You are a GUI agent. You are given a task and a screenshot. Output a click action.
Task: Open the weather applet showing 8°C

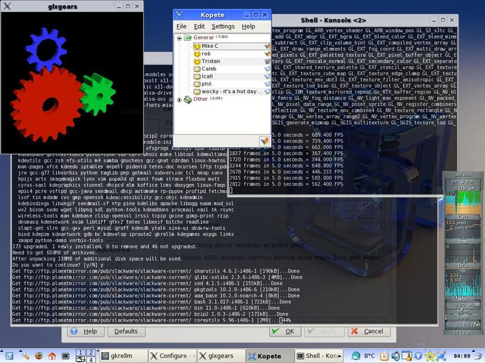pos(363,356)
